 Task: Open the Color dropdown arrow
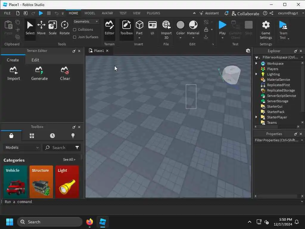pyautogui.click(x=180, y=38)
